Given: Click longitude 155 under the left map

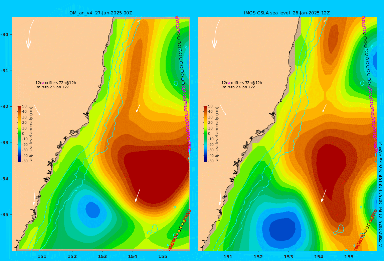Looking at the screenshot, I should 163,257.
